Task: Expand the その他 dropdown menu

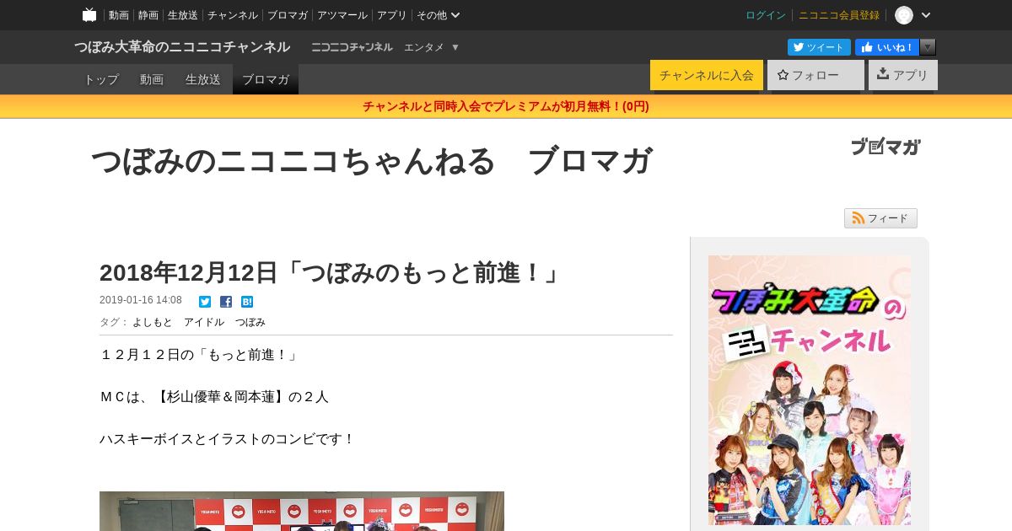Action: (438, 15)
